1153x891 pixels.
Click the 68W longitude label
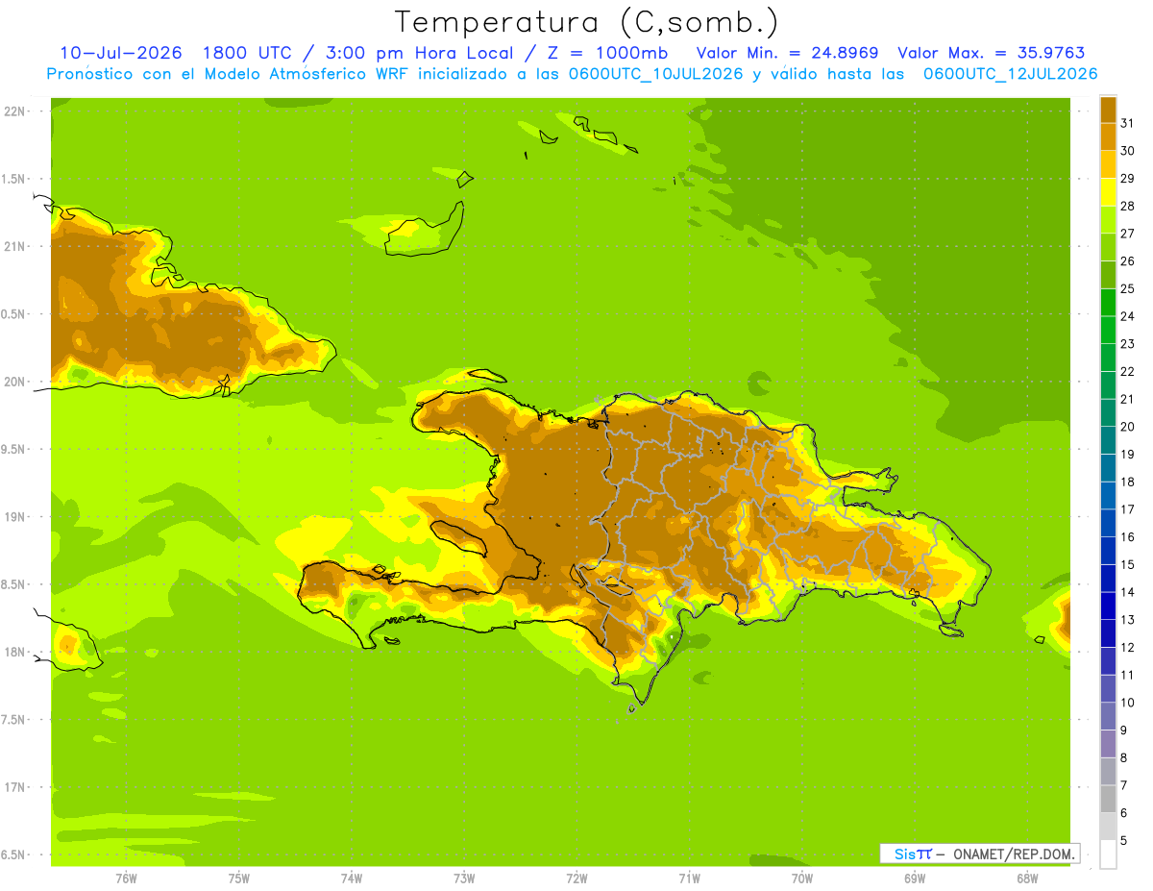[x=1027, y=878]
